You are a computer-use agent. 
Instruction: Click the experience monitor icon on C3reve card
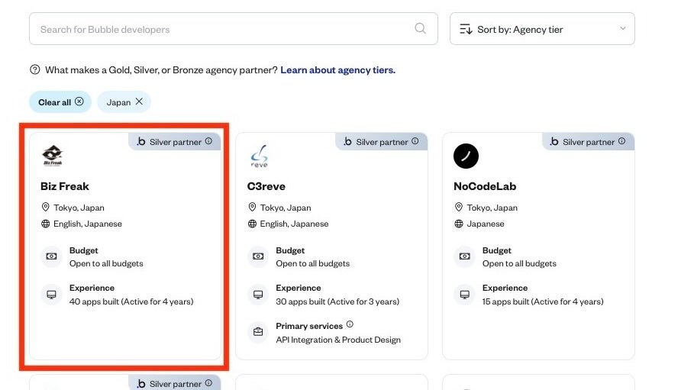pyautogui.click(x=258, y=295)
